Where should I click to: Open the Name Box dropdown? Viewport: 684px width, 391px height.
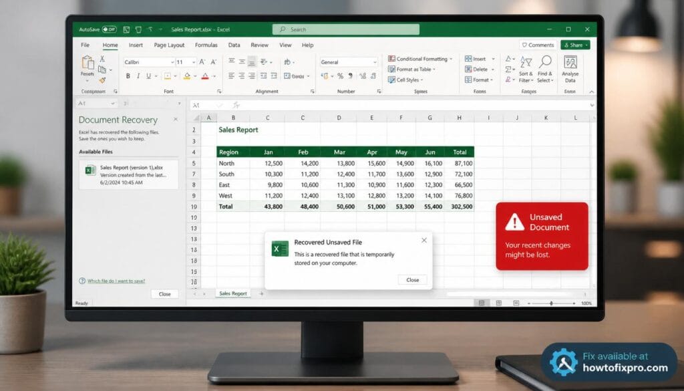coord(113,104)
